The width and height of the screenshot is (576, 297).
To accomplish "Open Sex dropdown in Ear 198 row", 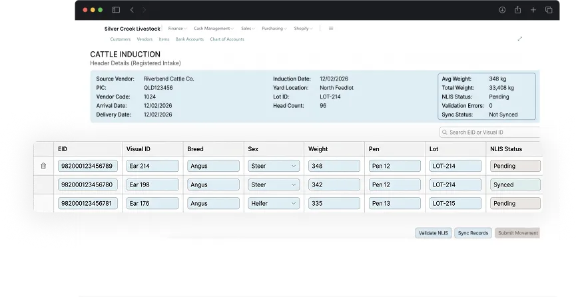I will (274, 184).
